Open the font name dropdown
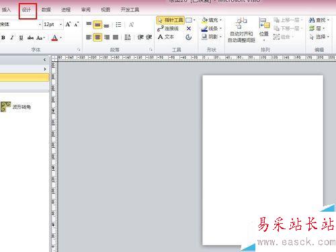Viewport: 336px width, 252px height. pos(40,24)
